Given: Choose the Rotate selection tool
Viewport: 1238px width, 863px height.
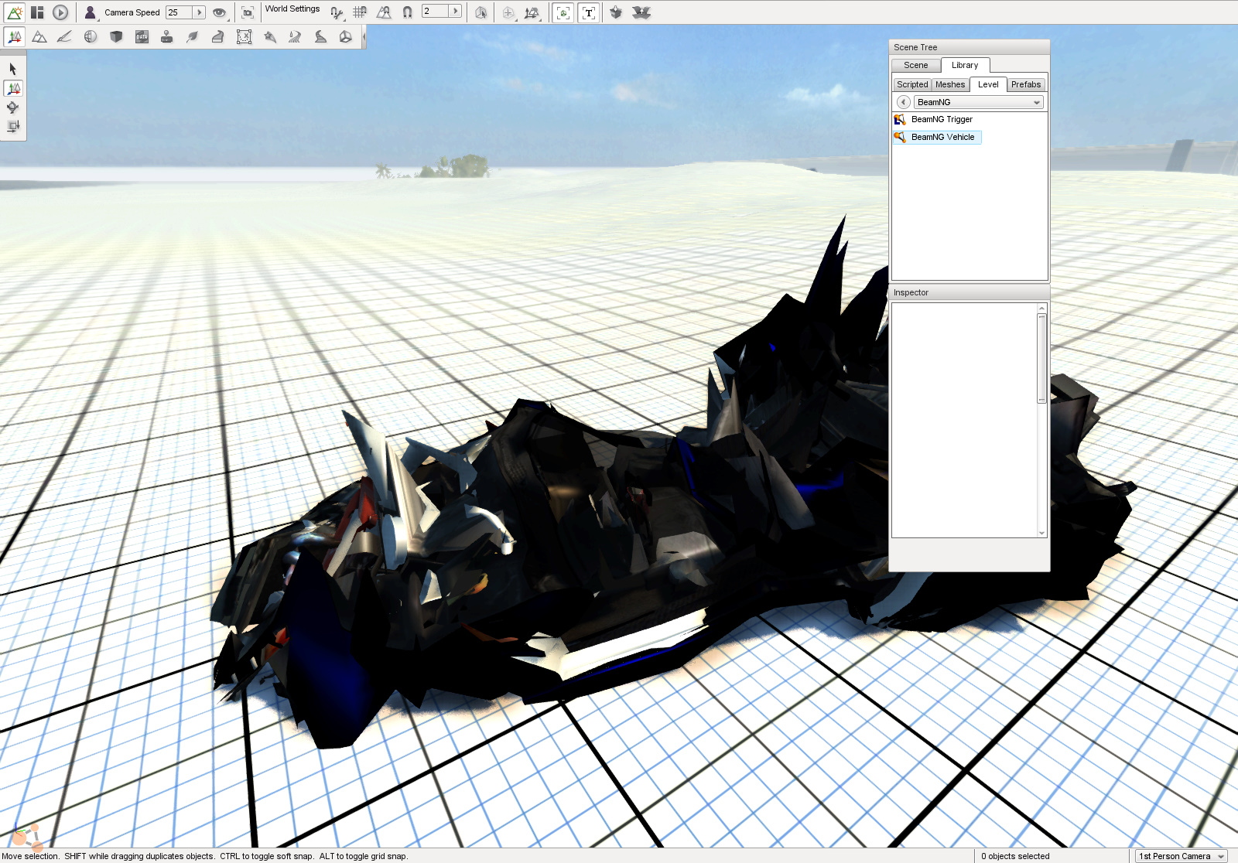Looking at the screenshot, I should pos(13,107).
